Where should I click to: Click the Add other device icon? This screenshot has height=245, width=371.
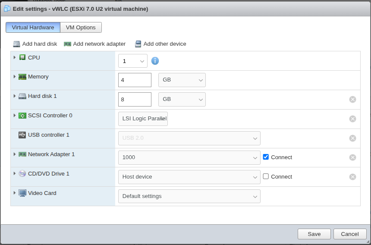(x=138, y=44)
